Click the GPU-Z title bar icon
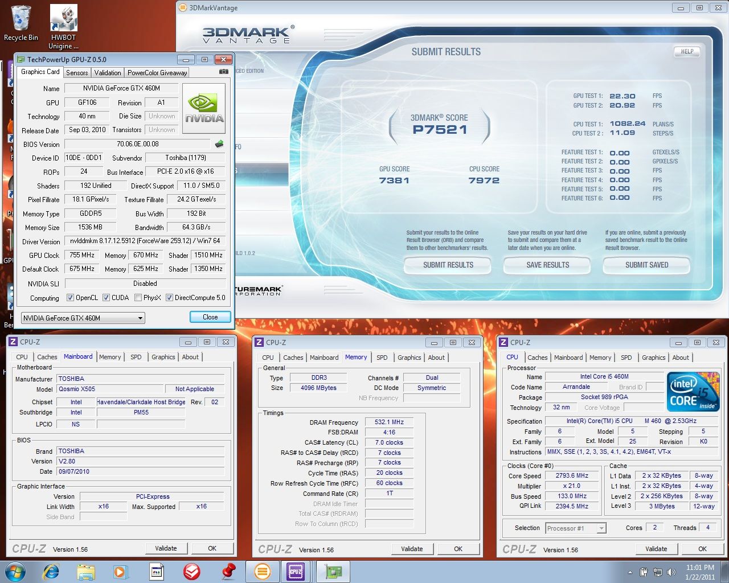 point(21,59)
